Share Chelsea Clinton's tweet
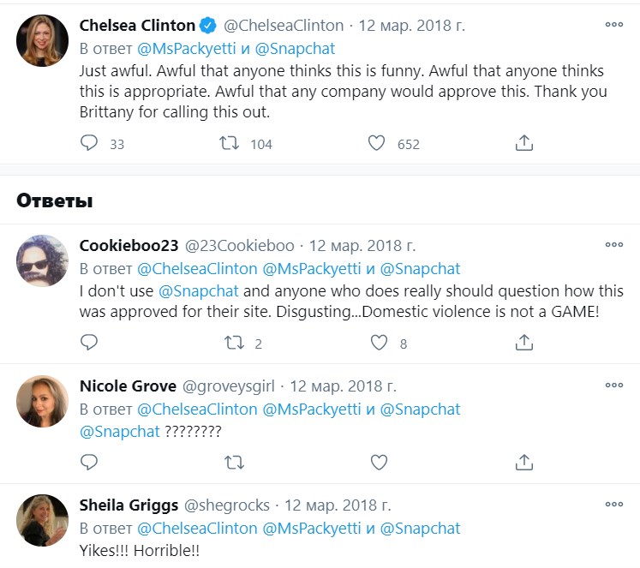Image resolution: width=640 pixels, height=568 pixels. pyautogui.click(x=524, y=144)
